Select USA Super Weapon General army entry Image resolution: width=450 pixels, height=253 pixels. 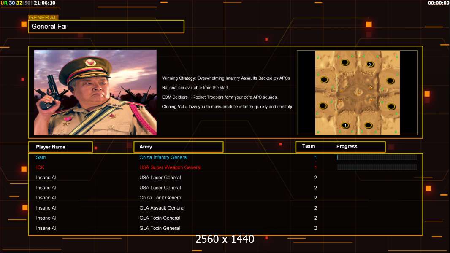(170, 167)
